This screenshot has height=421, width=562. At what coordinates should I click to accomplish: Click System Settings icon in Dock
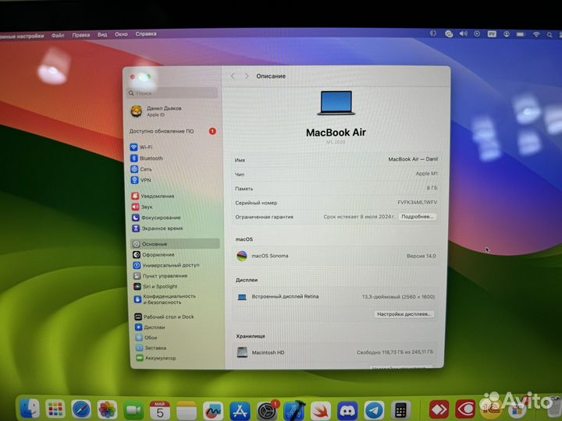(267, 411)
